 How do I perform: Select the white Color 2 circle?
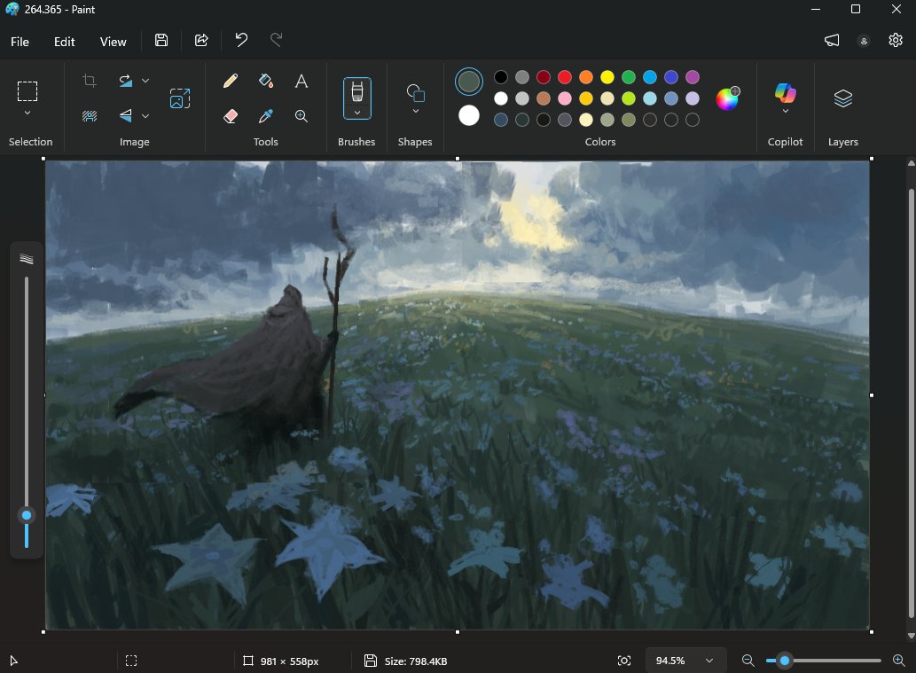tap(468, 115)
